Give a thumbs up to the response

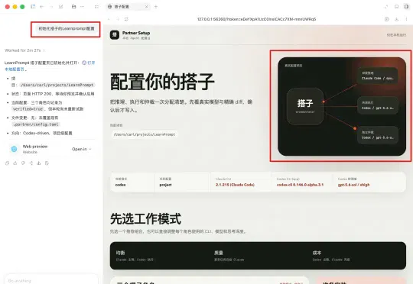[15, 163]
